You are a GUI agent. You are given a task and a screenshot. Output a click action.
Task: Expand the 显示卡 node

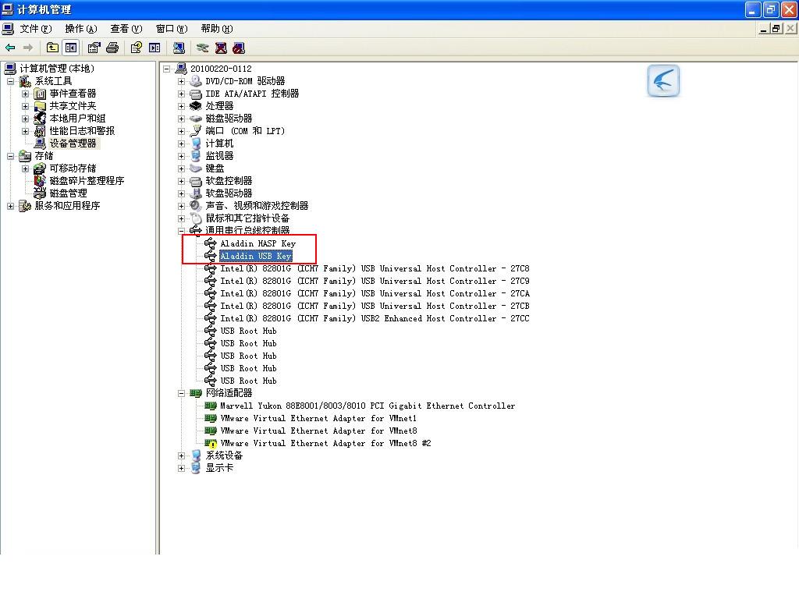(x=181, y=468)
